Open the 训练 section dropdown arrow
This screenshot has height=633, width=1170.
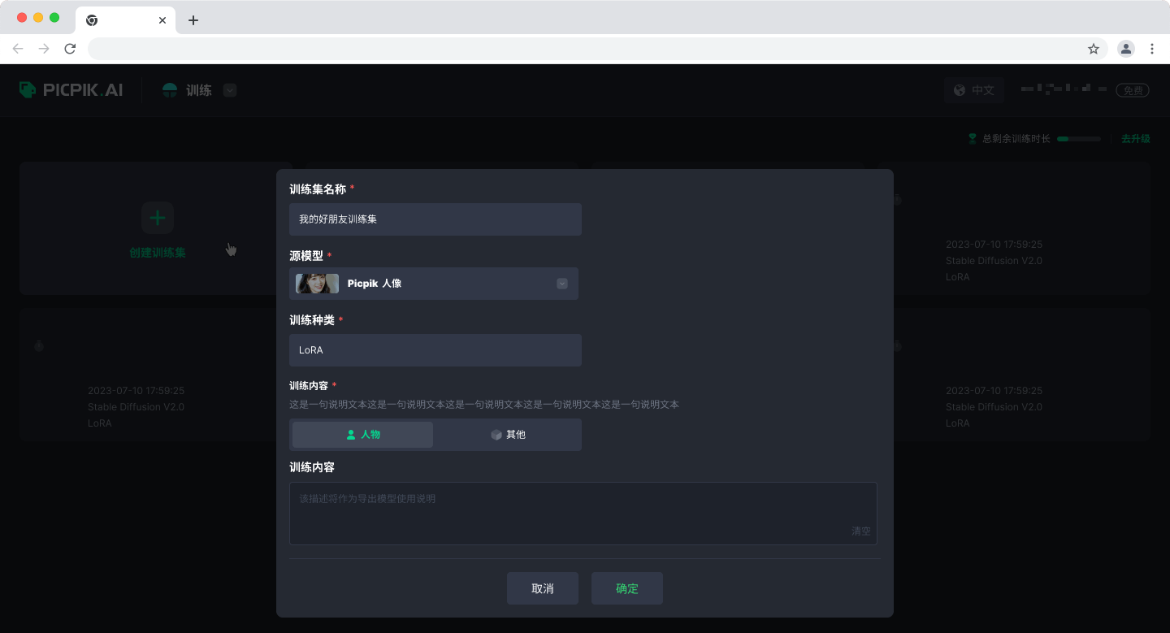[230, 90]
